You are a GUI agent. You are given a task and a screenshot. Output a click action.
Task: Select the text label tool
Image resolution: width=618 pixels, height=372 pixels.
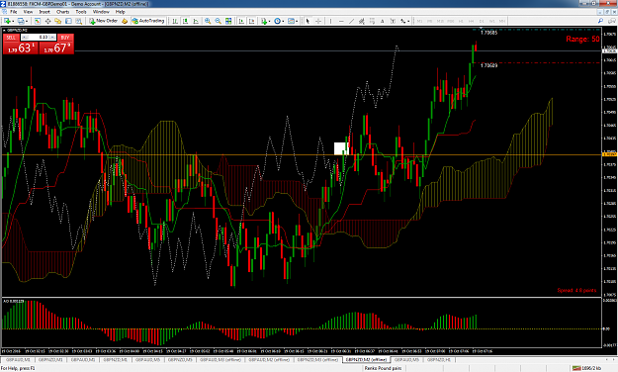393,21
